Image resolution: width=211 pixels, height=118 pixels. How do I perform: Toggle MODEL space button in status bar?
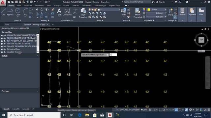pos(144,110)
